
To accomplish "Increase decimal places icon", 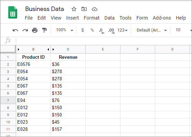I will point(111,31).
